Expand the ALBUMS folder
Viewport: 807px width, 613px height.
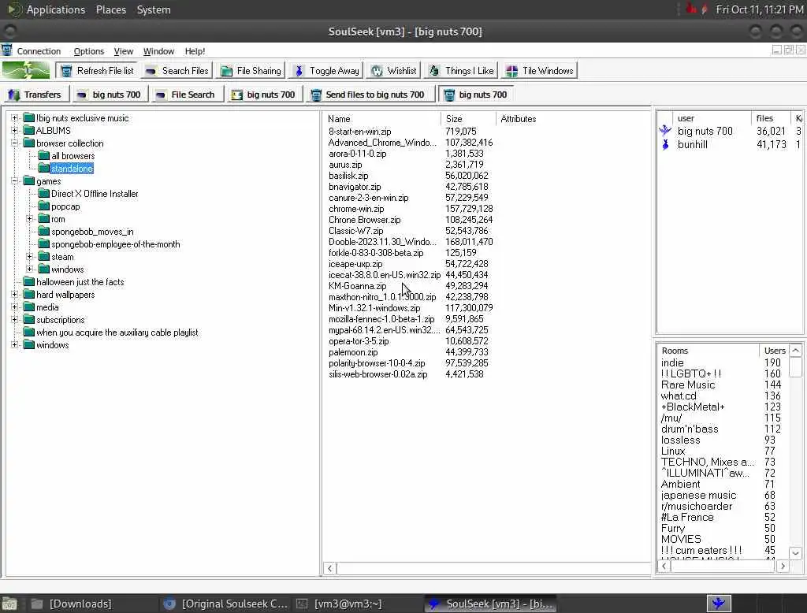tap(14, 130)
